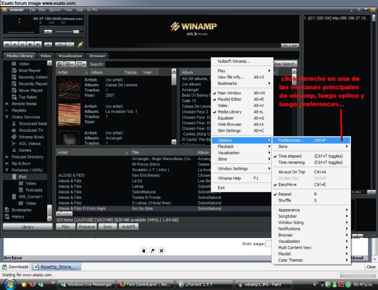Click the Enqueue button

tap(87, 227)
